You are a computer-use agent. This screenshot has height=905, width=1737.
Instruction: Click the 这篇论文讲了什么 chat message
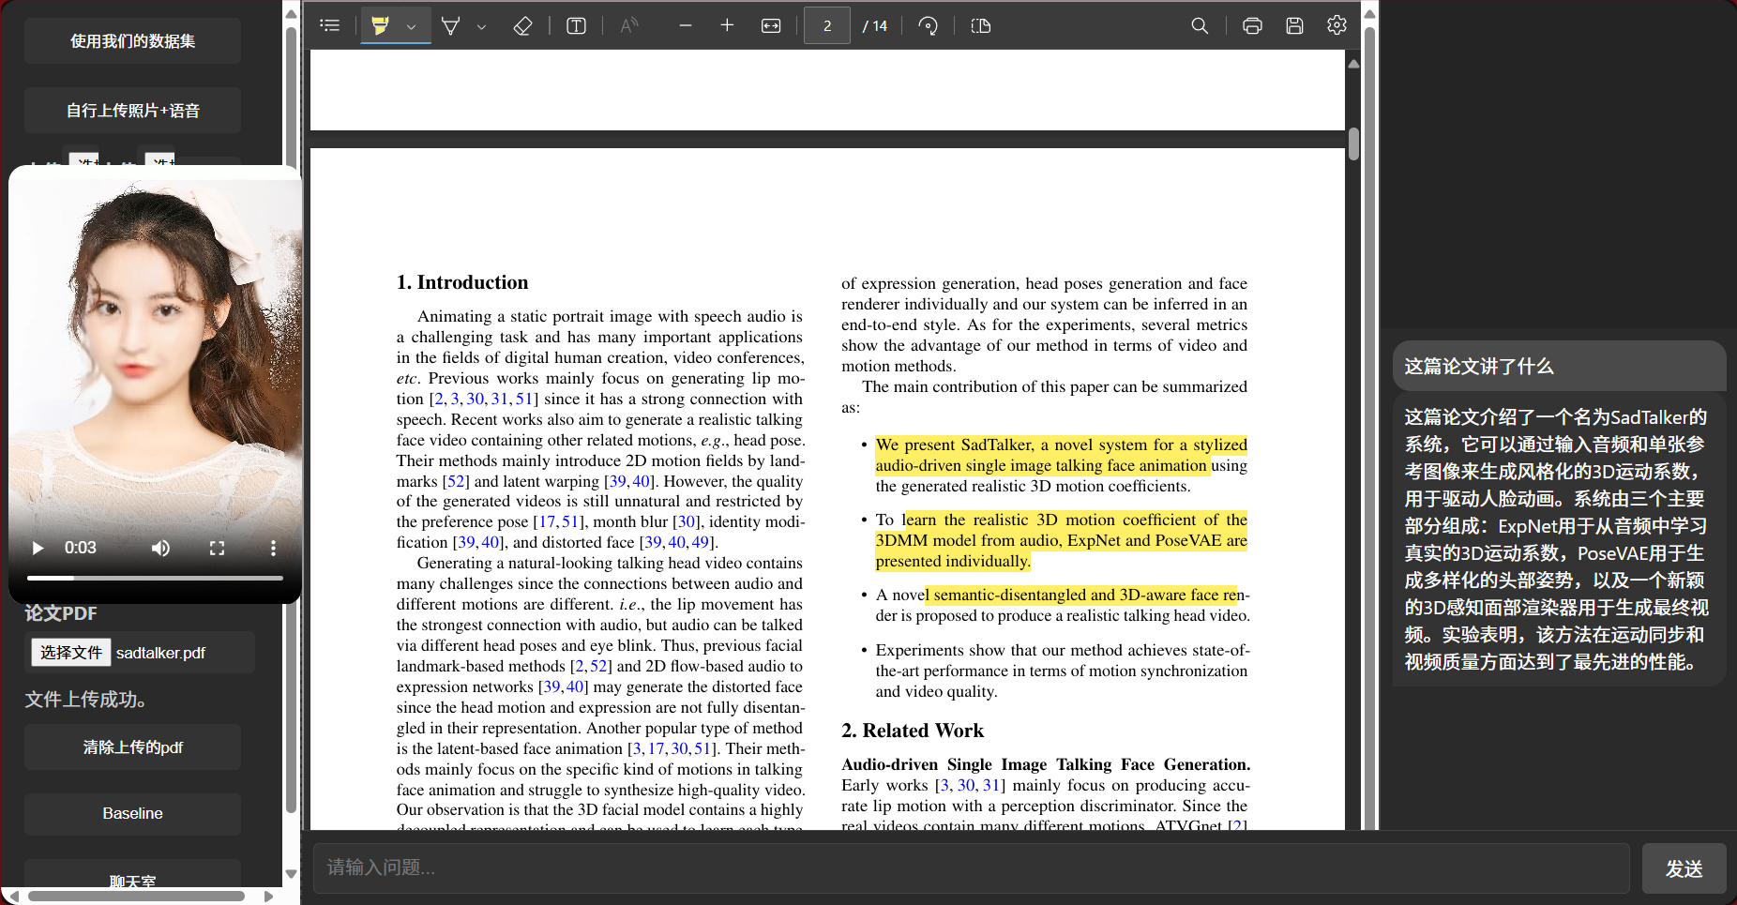click(x=1479, y=367)
